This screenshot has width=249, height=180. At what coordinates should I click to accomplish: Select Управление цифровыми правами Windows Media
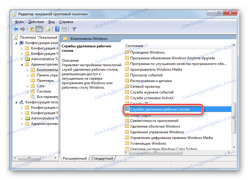point(171,137)
